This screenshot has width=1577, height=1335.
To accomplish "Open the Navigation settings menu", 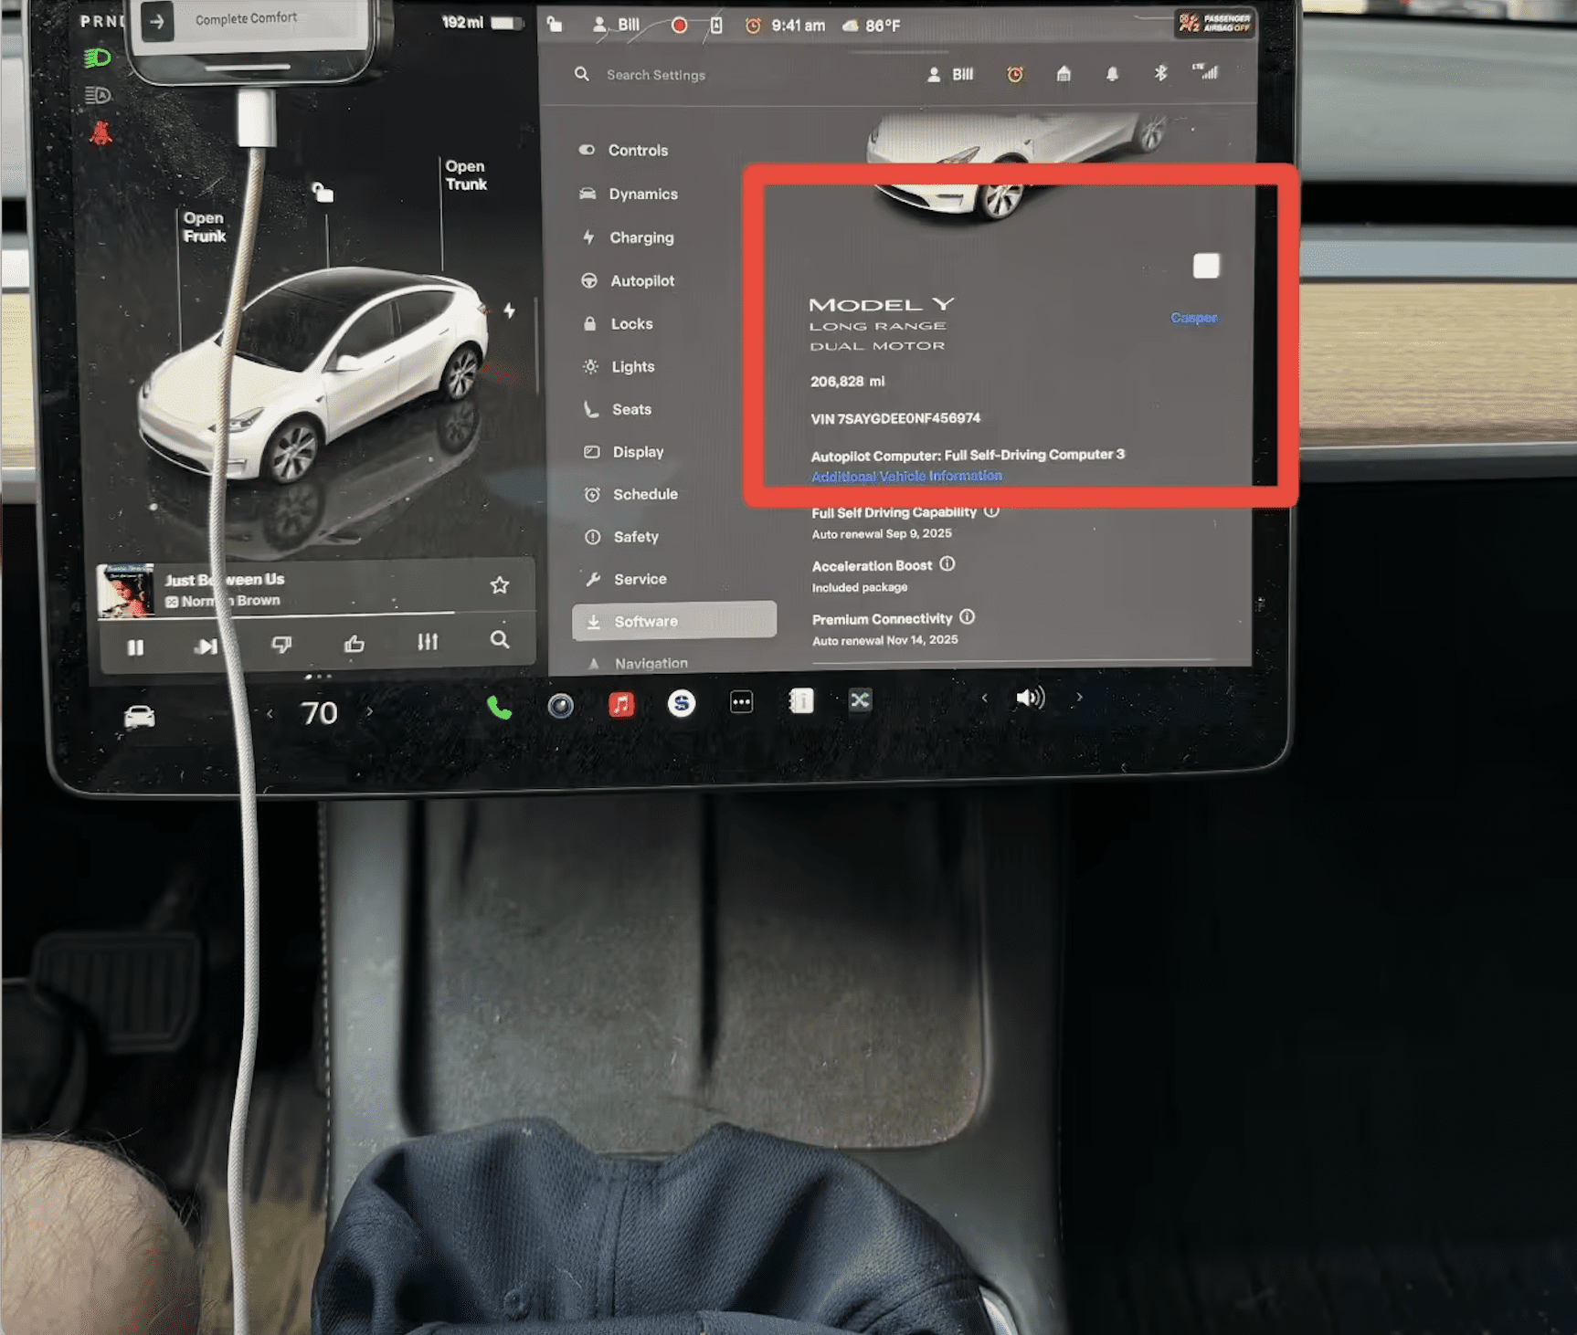I will pos(638,663).
